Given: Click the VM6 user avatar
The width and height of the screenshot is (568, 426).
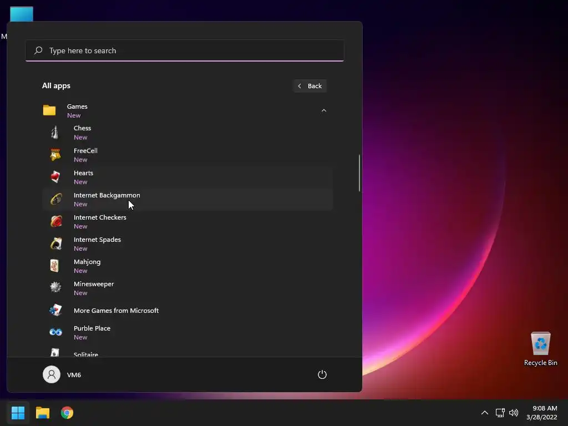Looking at the screenshot, I should pos(52,374).
